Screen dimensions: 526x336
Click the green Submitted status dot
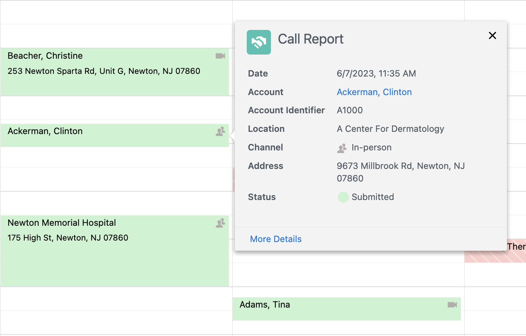tap(343, 197)
